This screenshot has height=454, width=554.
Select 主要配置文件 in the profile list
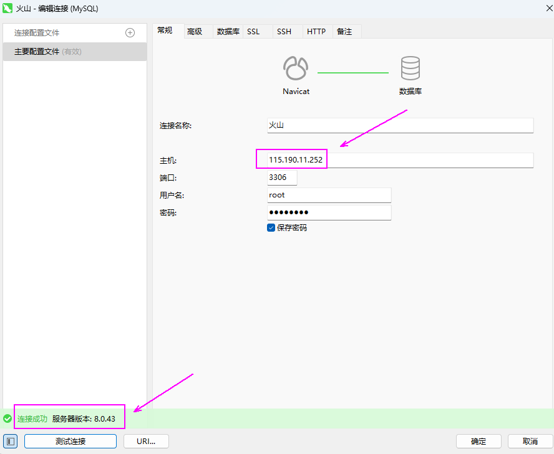(74, 52)
